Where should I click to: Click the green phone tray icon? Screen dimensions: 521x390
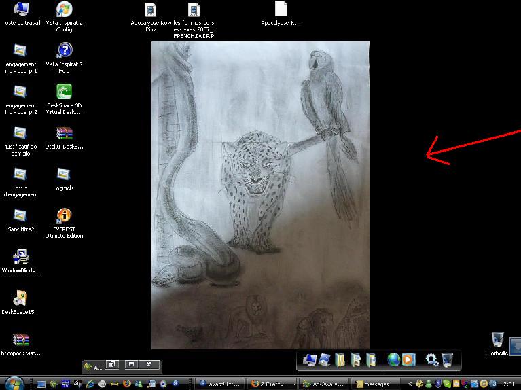coord(447,384)
